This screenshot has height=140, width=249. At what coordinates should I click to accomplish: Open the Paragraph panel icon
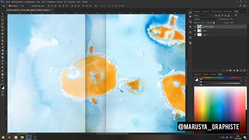pyautogui.click(x=190, y=27)
